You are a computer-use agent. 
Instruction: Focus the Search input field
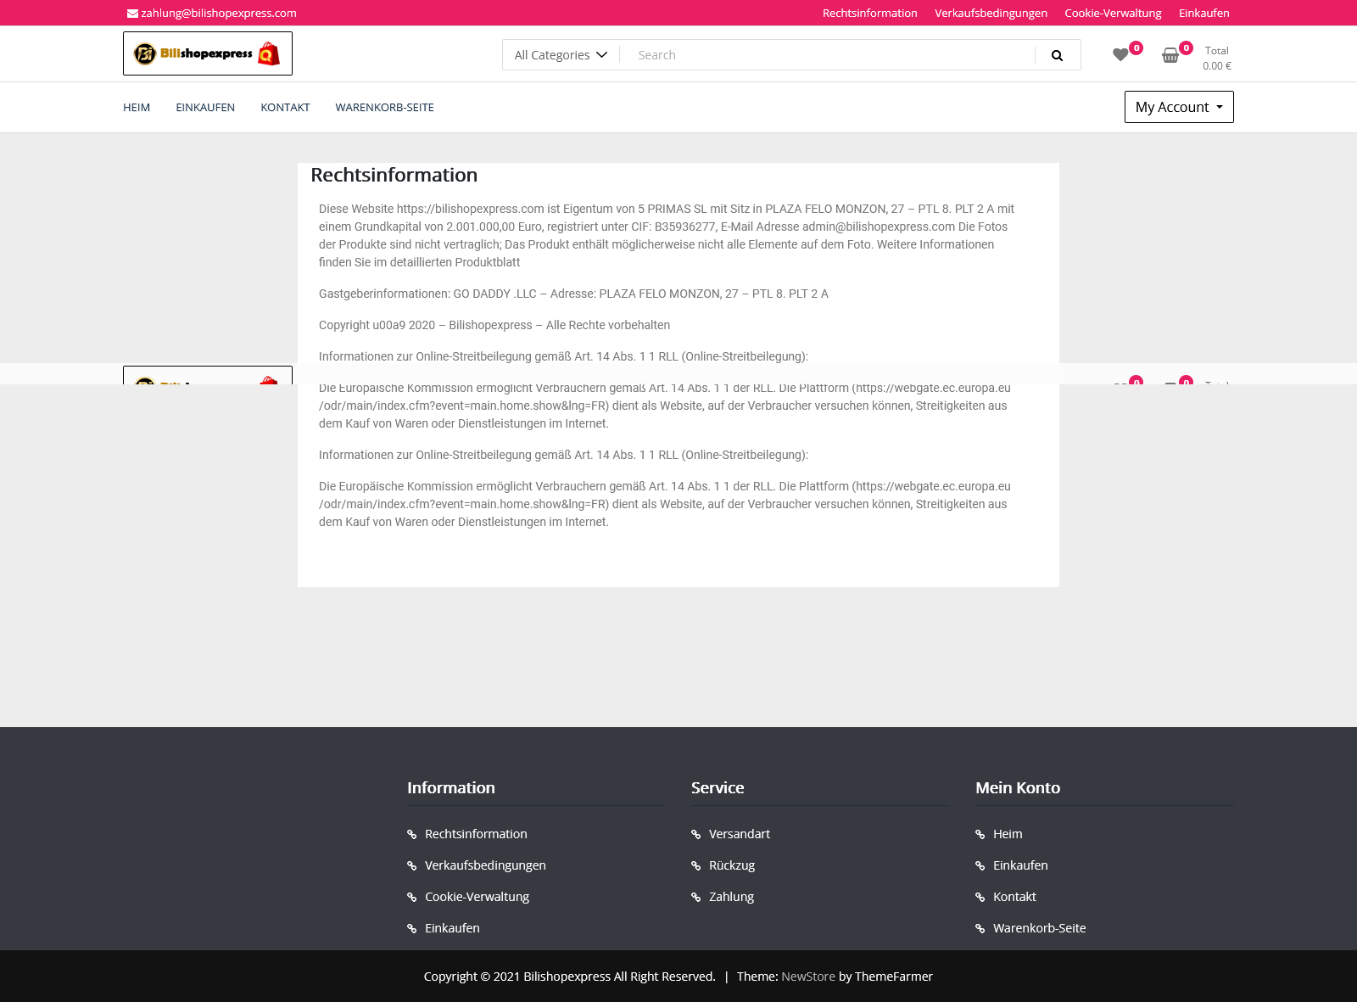click(827, 55)
